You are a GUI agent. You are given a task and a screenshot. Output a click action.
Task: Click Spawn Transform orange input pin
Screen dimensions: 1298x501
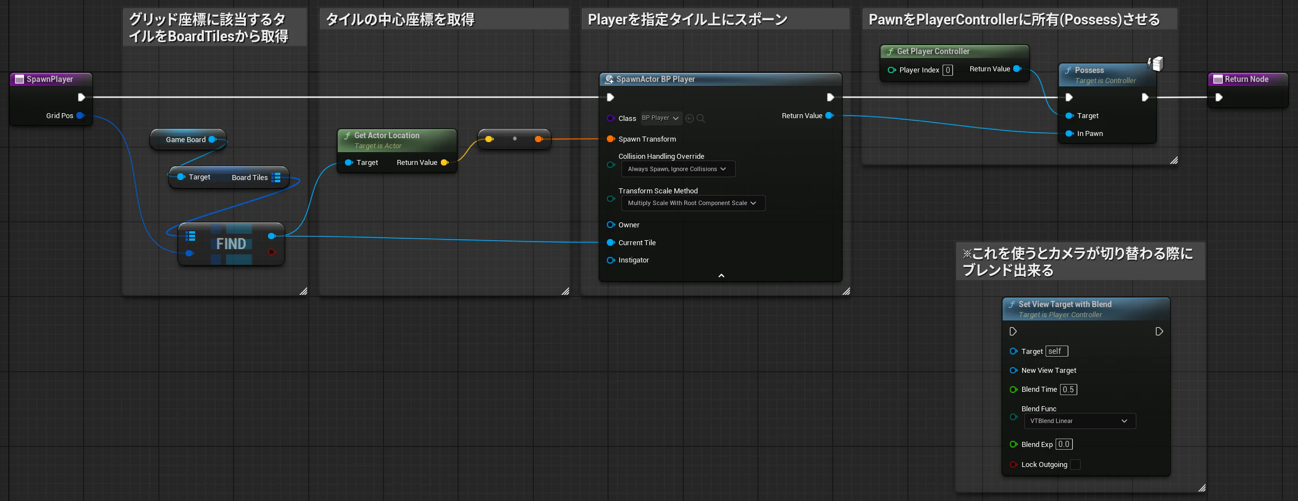[611, 139]
